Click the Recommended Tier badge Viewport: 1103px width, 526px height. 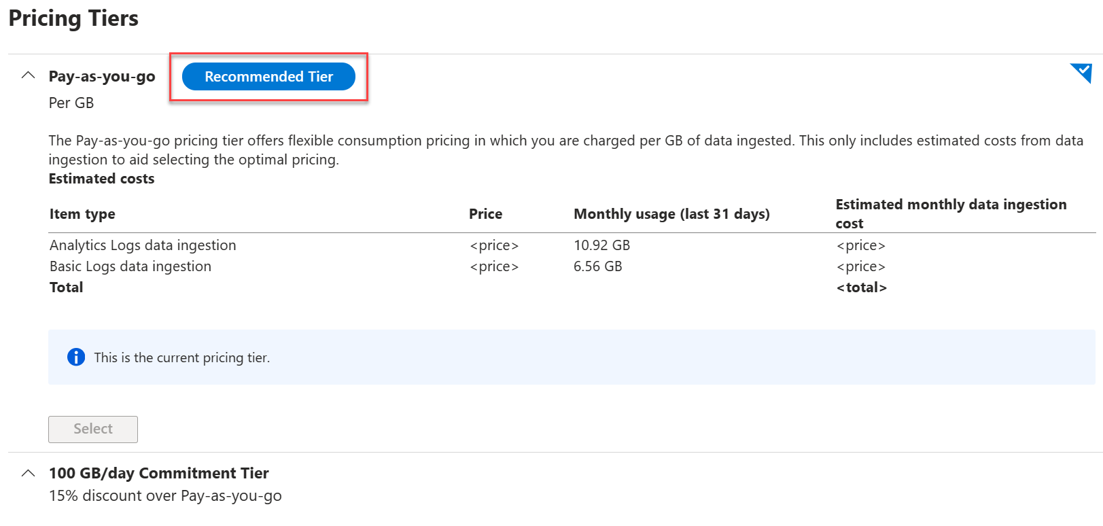coord(268,77)
